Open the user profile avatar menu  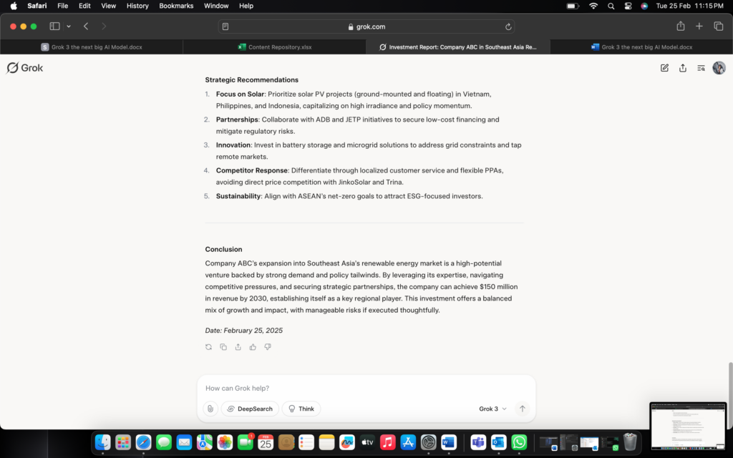[x=719, y=68]
